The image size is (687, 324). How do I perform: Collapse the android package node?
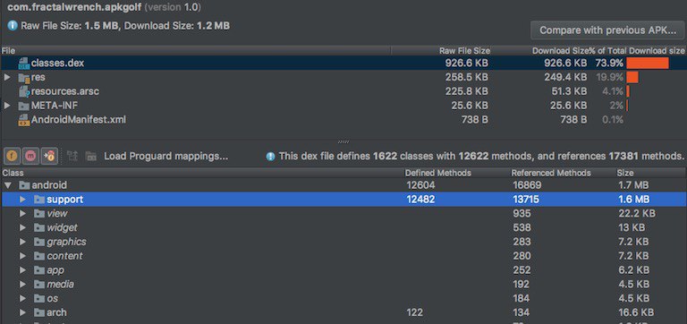pyautogui.click(x=7, y=185)
